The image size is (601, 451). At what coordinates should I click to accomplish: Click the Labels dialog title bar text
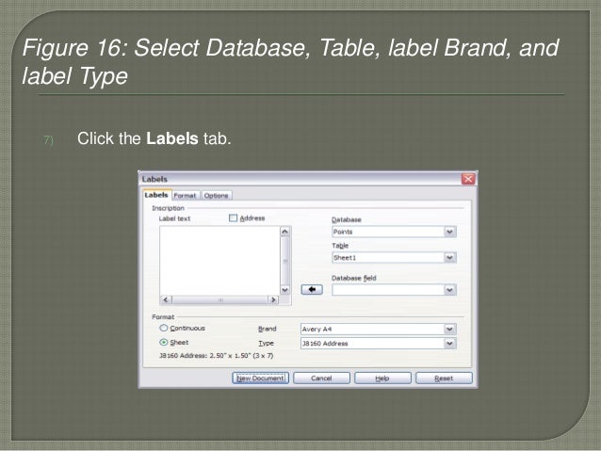click(x=154, y=179)
